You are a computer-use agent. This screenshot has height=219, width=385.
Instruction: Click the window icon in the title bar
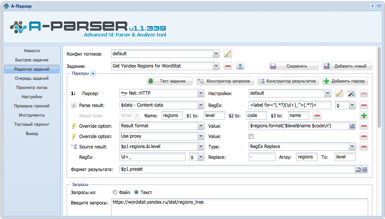[379, 6]
